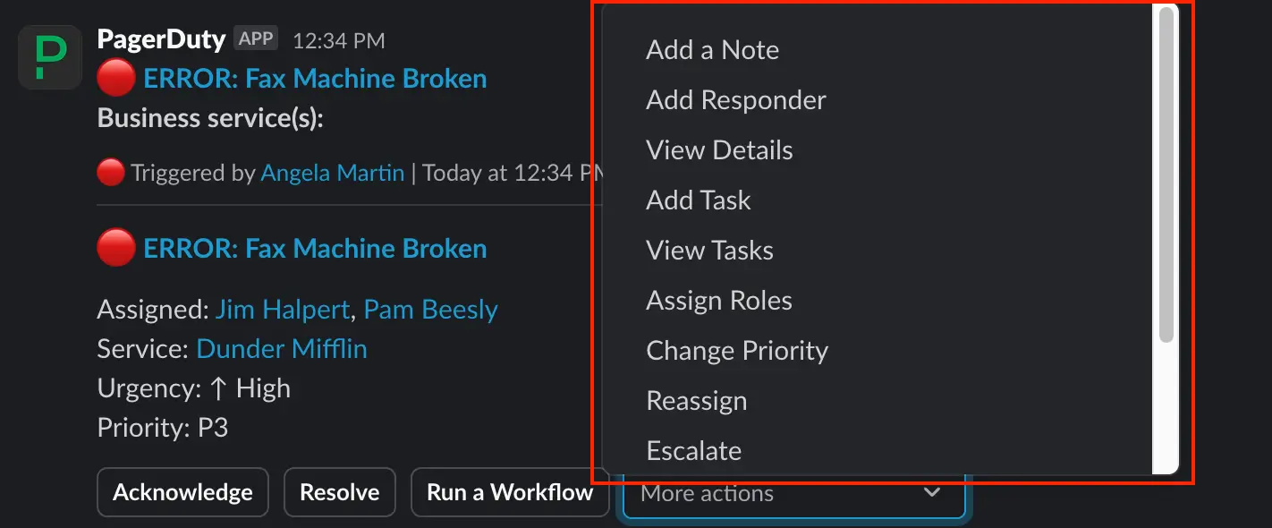Click the red status icon beside second ERROR heading
The image size is (1272, 528).
click(114, 248)
